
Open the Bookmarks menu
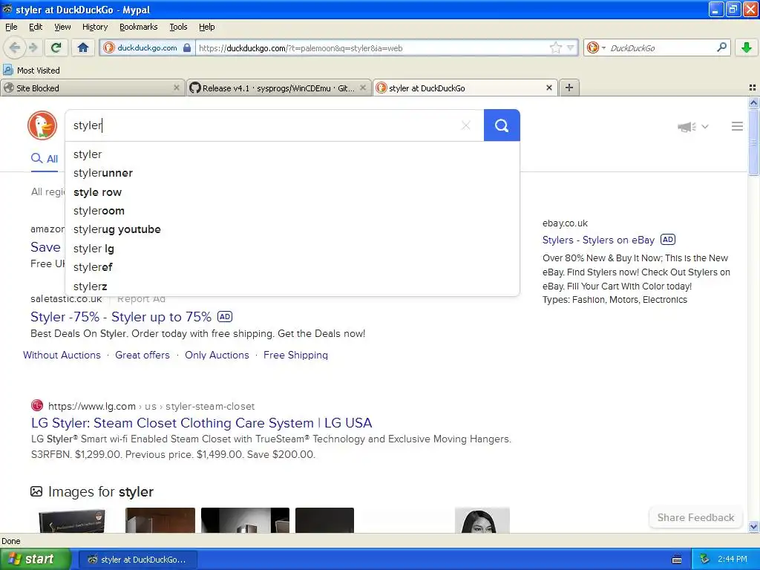(138, 27)
